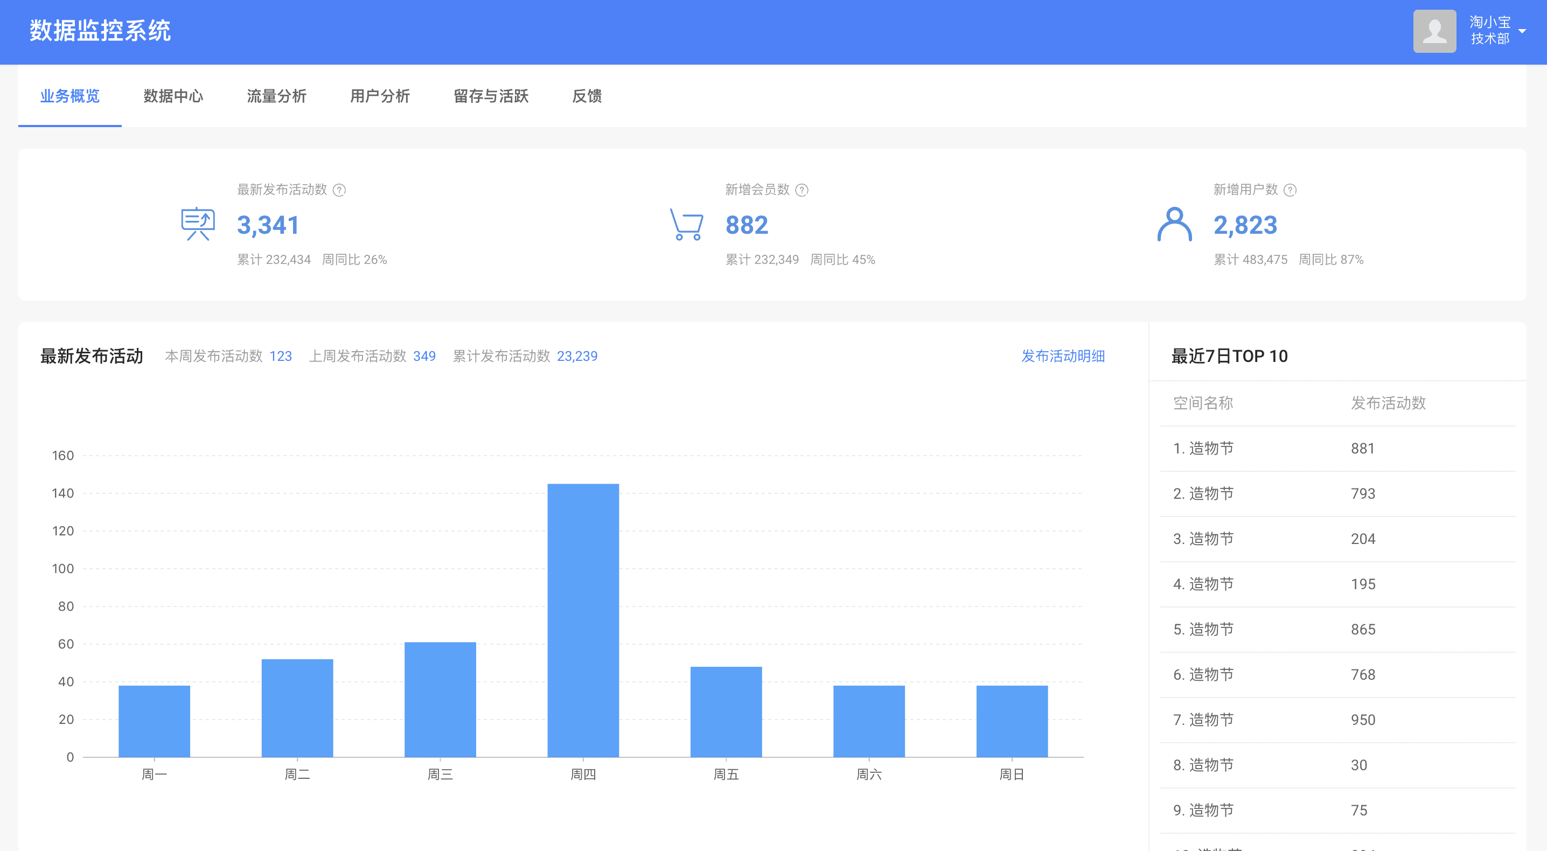Expand the 淘小宝 account dropdown arrow
Image resolution: width=1547 pixels, height=851 pixels.
[1522, 31]
